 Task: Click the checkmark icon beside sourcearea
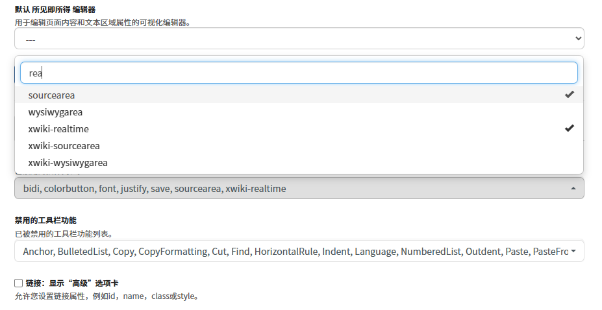(569, 95)
